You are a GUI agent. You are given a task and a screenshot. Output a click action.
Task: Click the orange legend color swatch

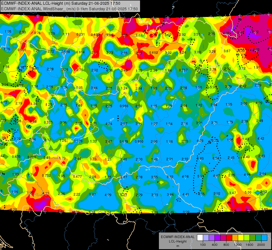pyautogui.click(x=235, y=238)
